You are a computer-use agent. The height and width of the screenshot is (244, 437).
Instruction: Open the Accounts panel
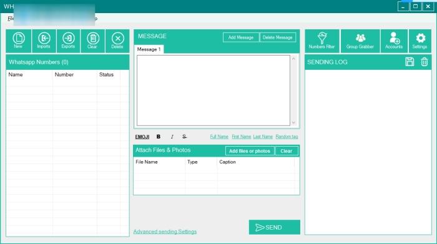(x=394, y=41)
